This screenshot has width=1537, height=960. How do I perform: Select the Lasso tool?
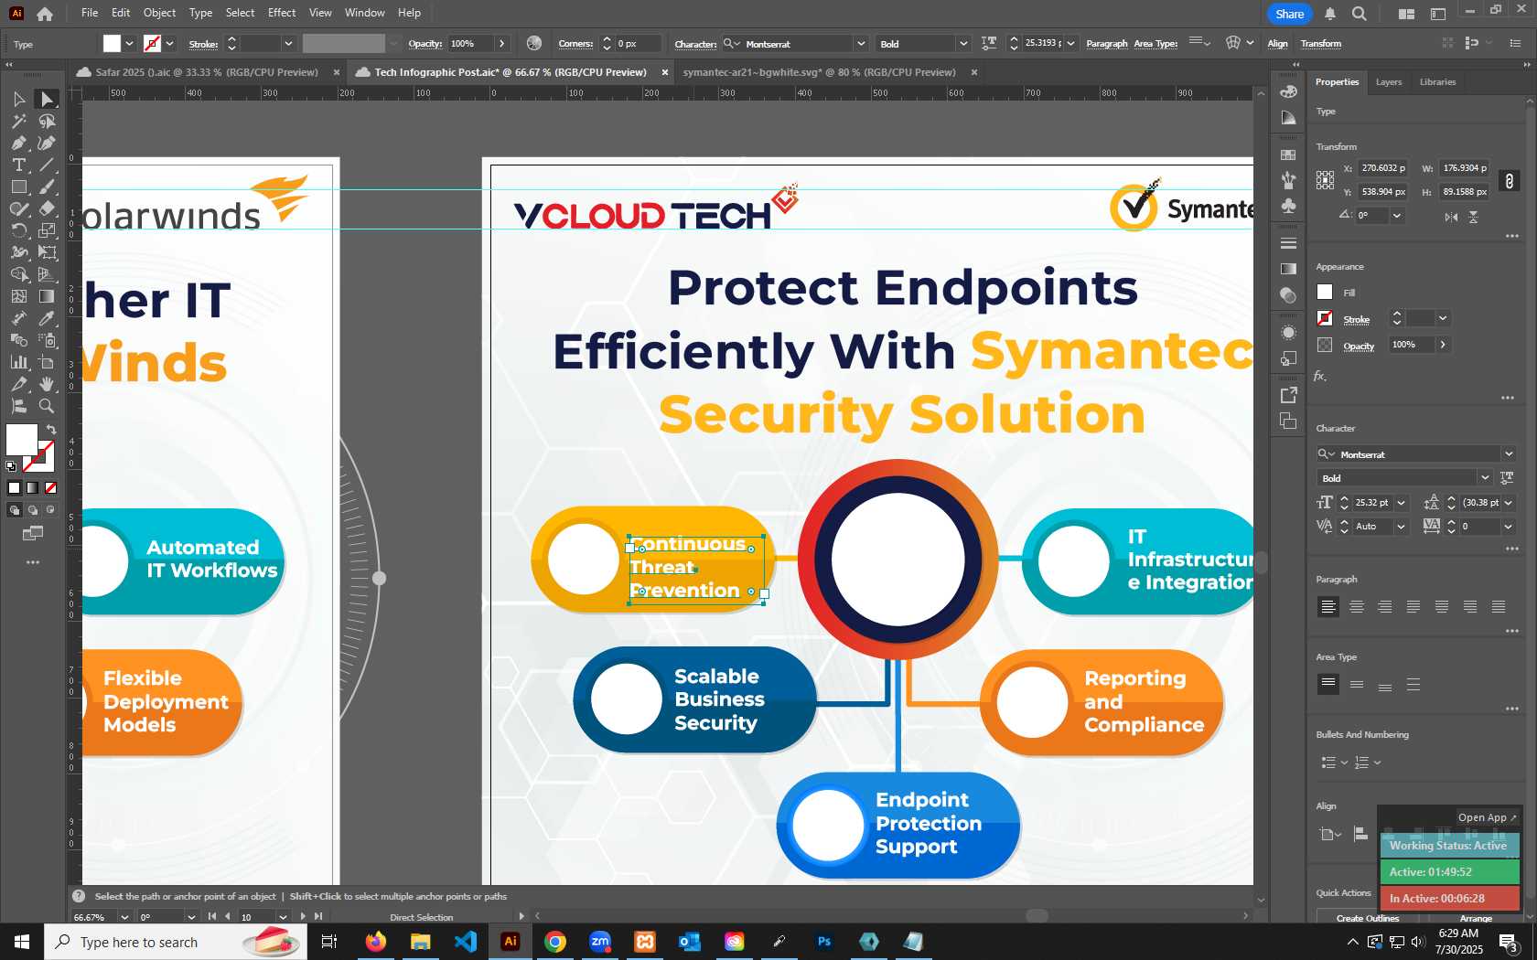pyautogui.click(x=47, y=121)
